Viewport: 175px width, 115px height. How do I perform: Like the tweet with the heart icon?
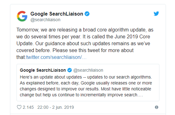coord(19,107)
